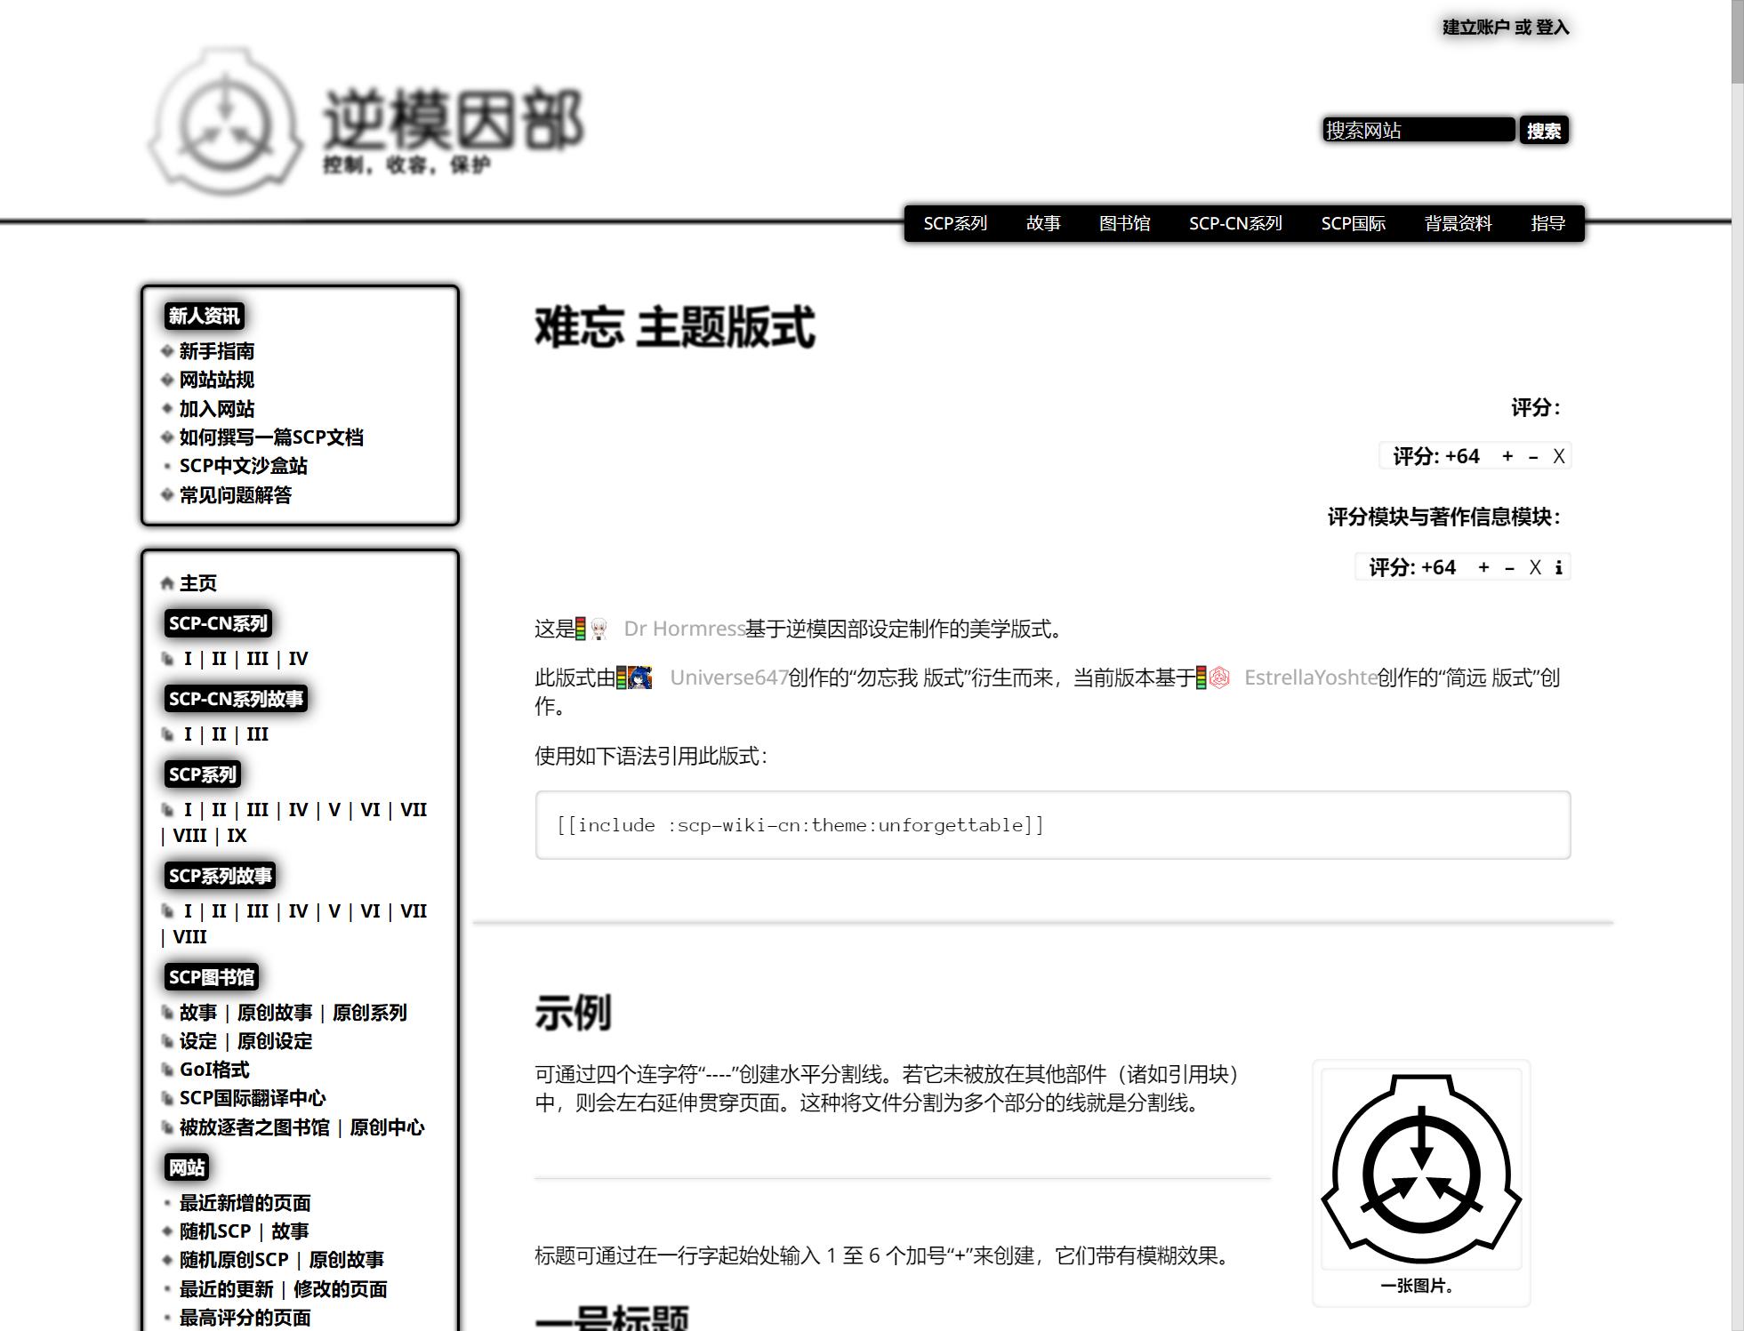The width and height of the screenshot is (1744, 1331).
Task: Open 新手指南 sidebar link
Action: click(217, 351)
